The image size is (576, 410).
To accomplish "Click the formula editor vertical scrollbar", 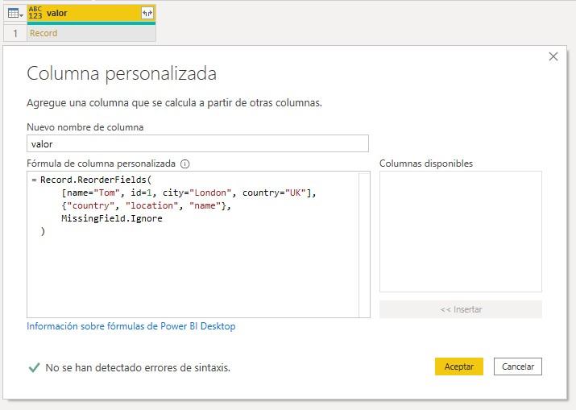I will [364, 244].
